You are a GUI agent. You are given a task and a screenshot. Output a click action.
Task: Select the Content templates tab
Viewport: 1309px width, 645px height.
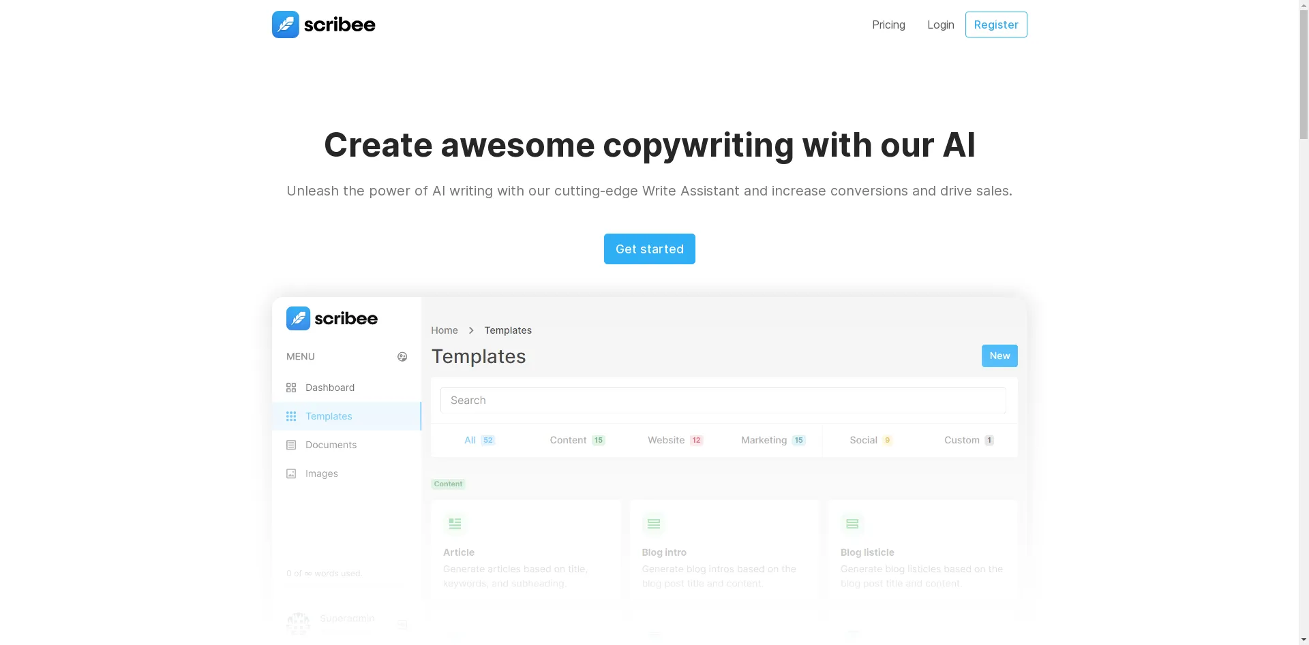tap(577, 440)
